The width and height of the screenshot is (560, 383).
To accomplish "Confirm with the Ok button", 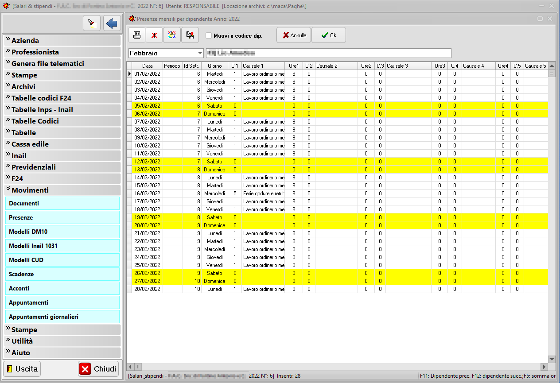I will [x=328, y=35].
